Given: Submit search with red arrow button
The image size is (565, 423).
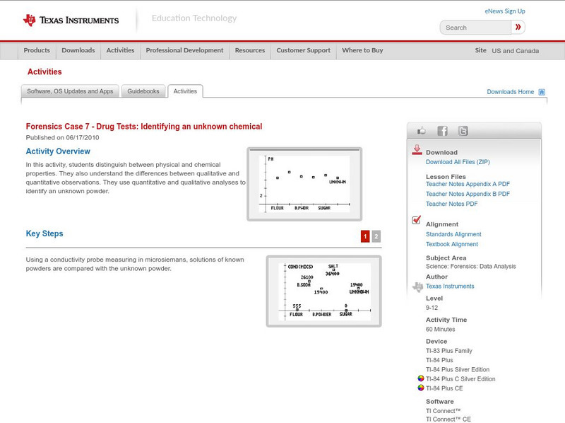Looking at the screenshot, I should click(x=518, y=27).
